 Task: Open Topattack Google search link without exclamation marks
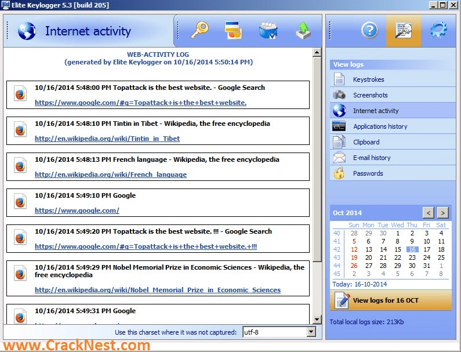140,102
